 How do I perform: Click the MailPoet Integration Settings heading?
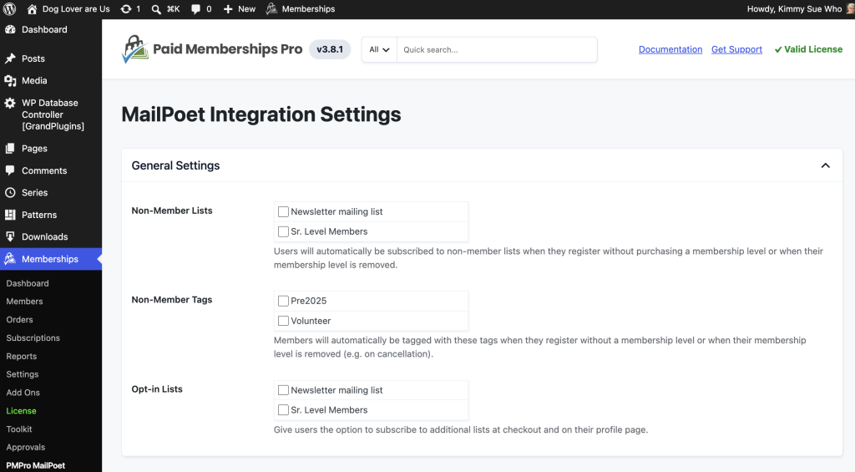pos(261,114)
